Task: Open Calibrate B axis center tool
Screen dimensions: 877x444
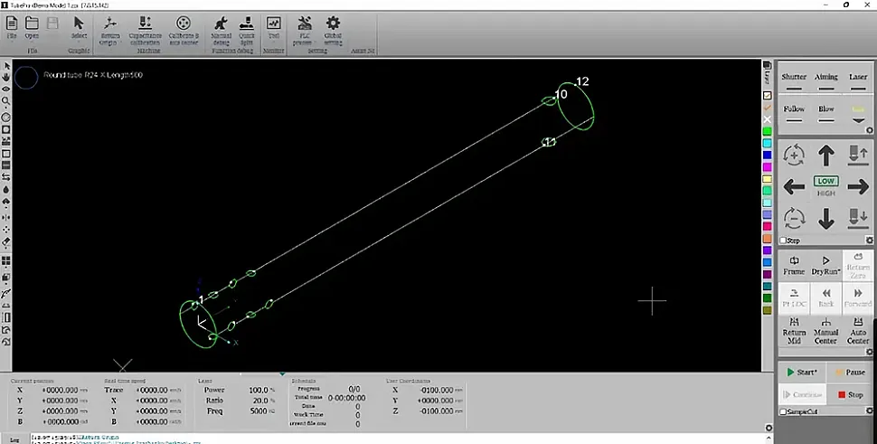Action: [x=184, y=31]
